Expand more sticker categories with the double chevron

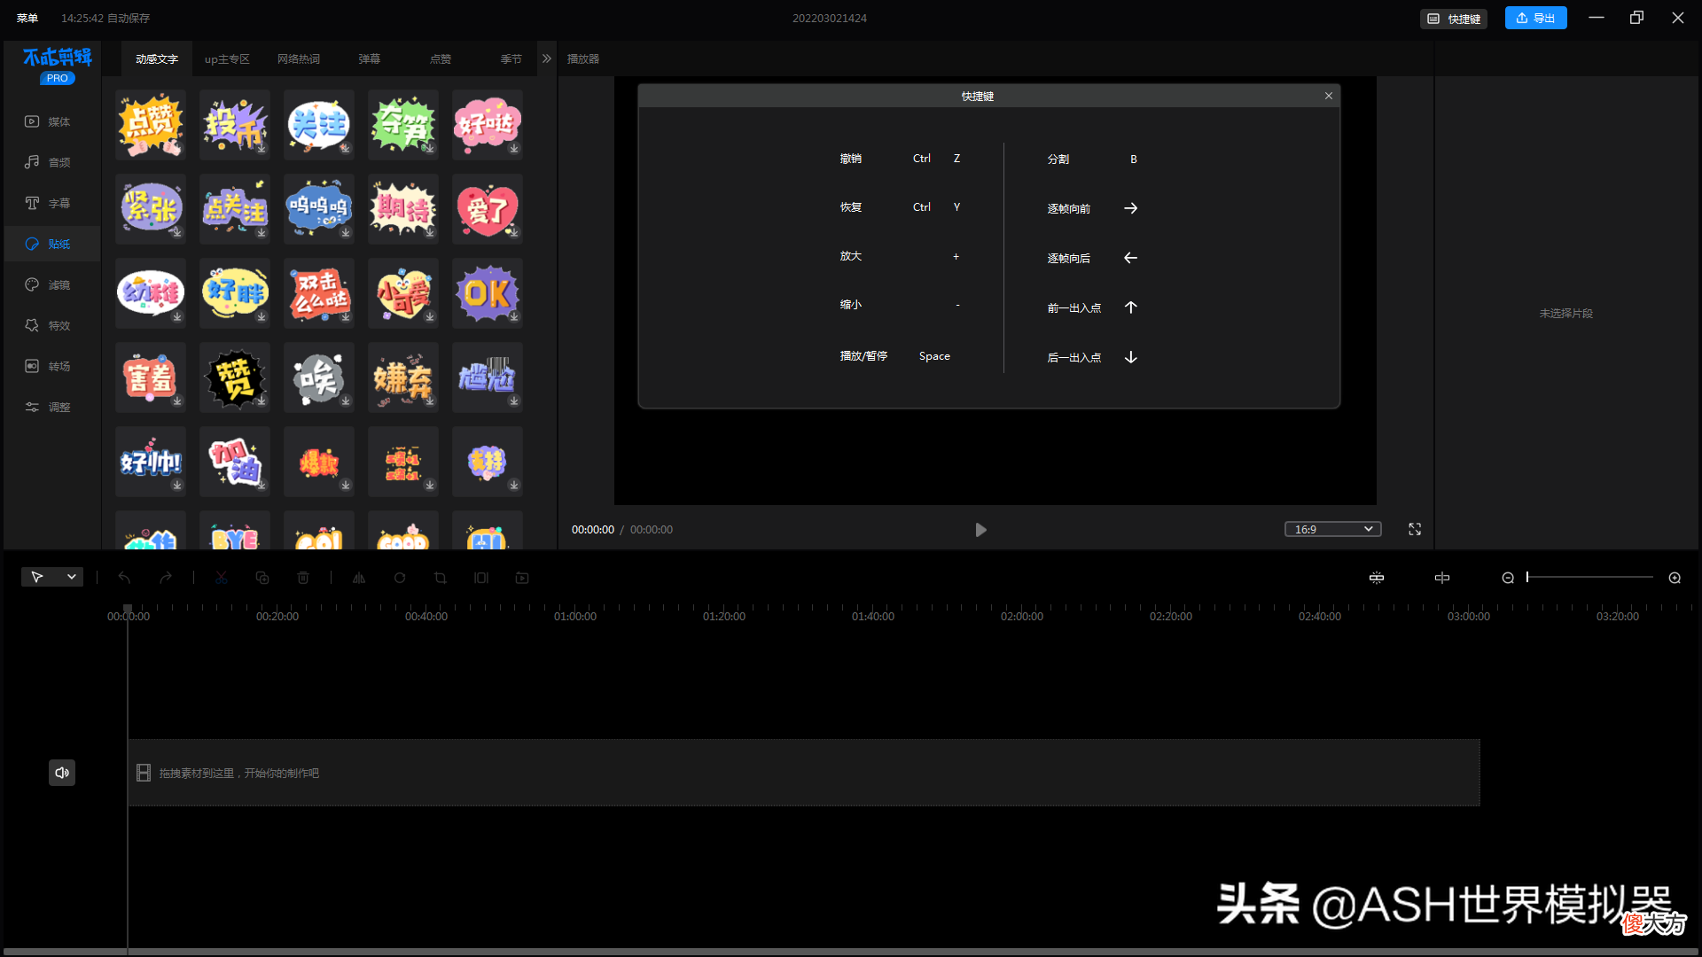click(547, 58)
